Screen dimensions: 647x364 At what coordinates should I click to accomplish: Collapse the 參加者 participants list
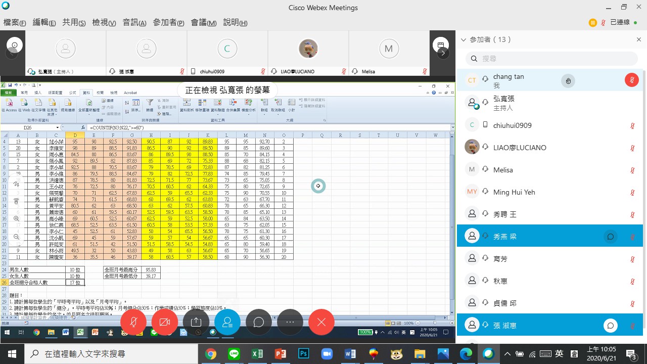coord(463,39)
